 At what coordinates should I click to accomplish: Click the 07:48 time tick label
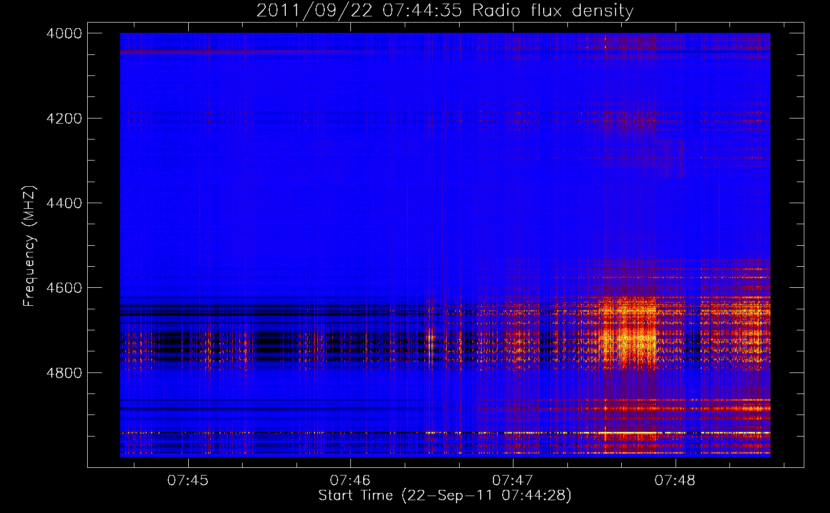pyautogui.click(x=675, y=481)
